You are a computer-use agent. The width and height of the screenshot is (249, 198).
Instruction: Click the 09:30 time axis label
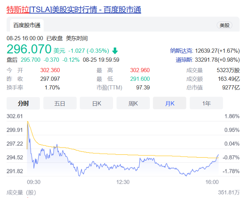[34, 182]
